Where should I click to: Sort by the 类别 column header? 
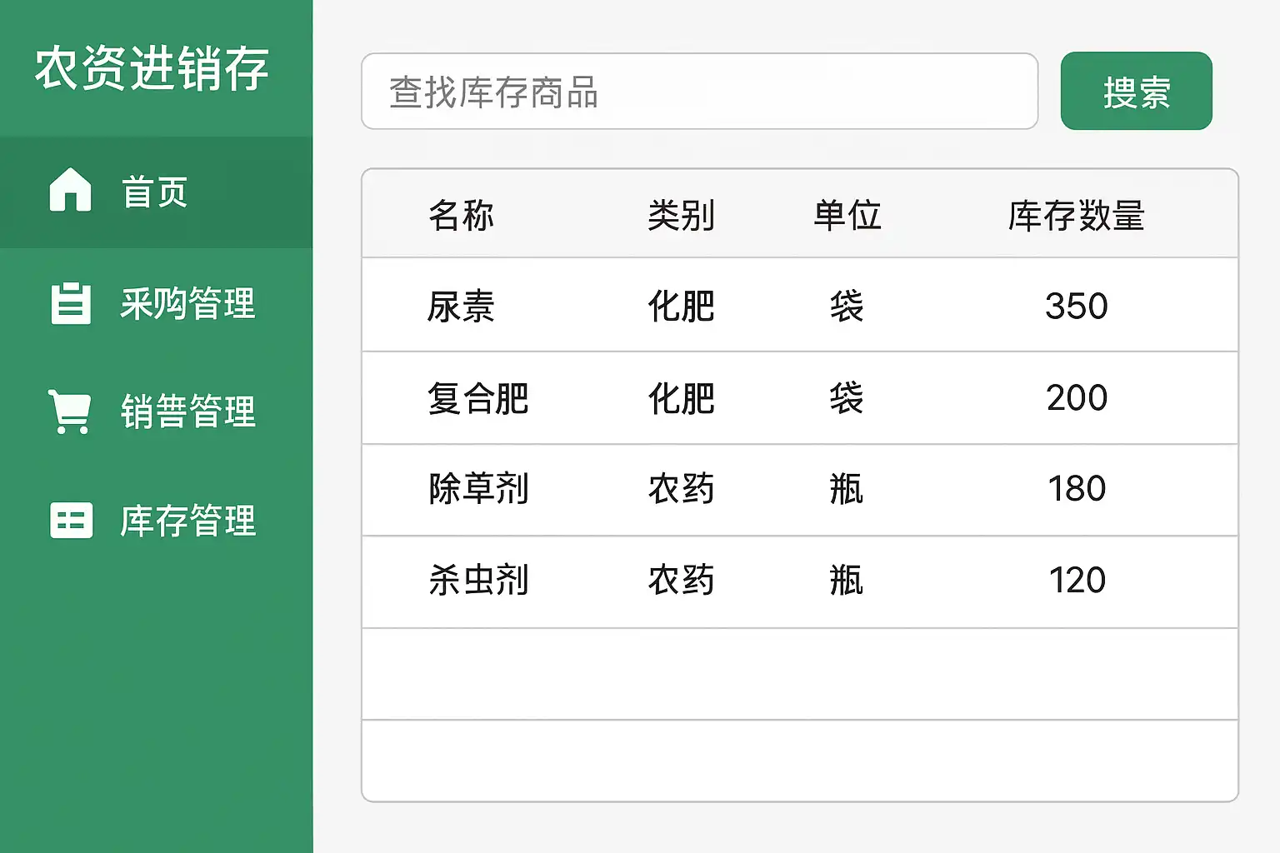681,216
